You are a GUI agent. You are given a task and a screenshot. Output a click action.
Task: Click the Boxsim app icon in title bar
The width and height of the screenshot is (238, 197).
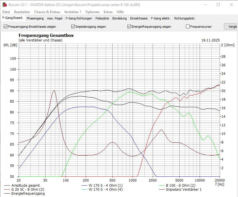tap(4, 5)
